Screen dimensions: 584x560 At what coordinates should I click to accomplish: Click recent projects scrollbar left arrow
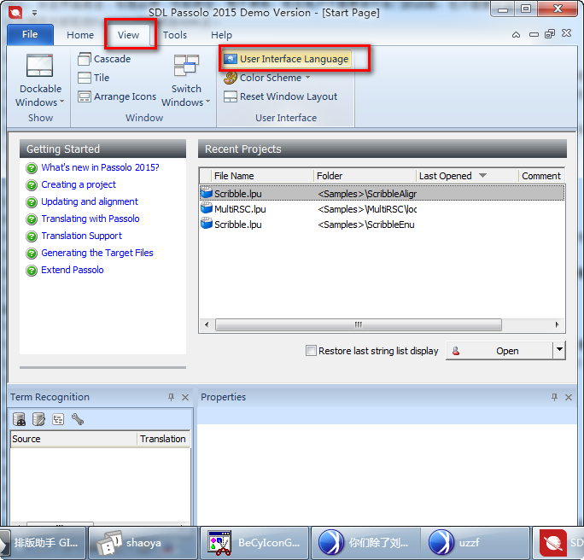pos(207,324)
